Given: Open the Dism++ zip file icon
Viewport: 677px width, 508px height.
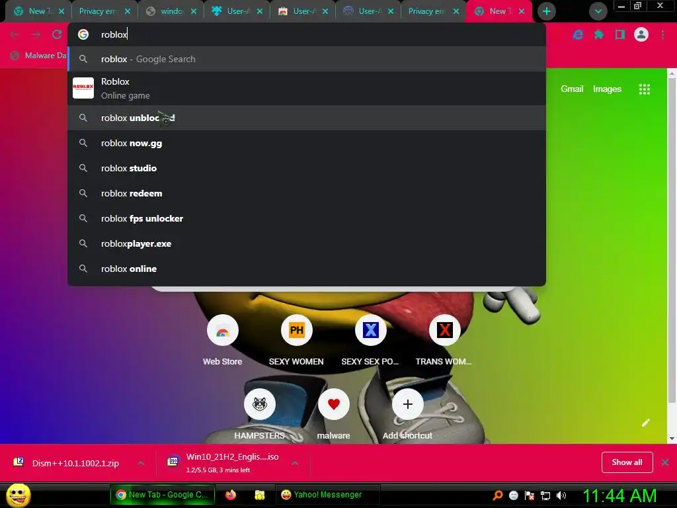Looking at the screenshot, I should click(19, 462).
